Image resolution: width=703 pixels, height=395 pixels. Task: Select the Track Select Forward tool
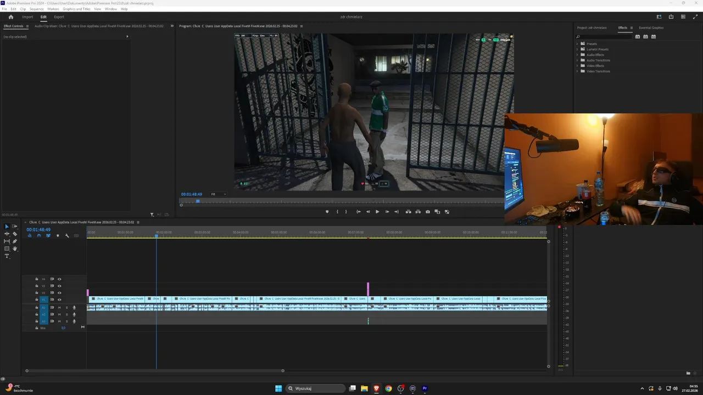15,227
